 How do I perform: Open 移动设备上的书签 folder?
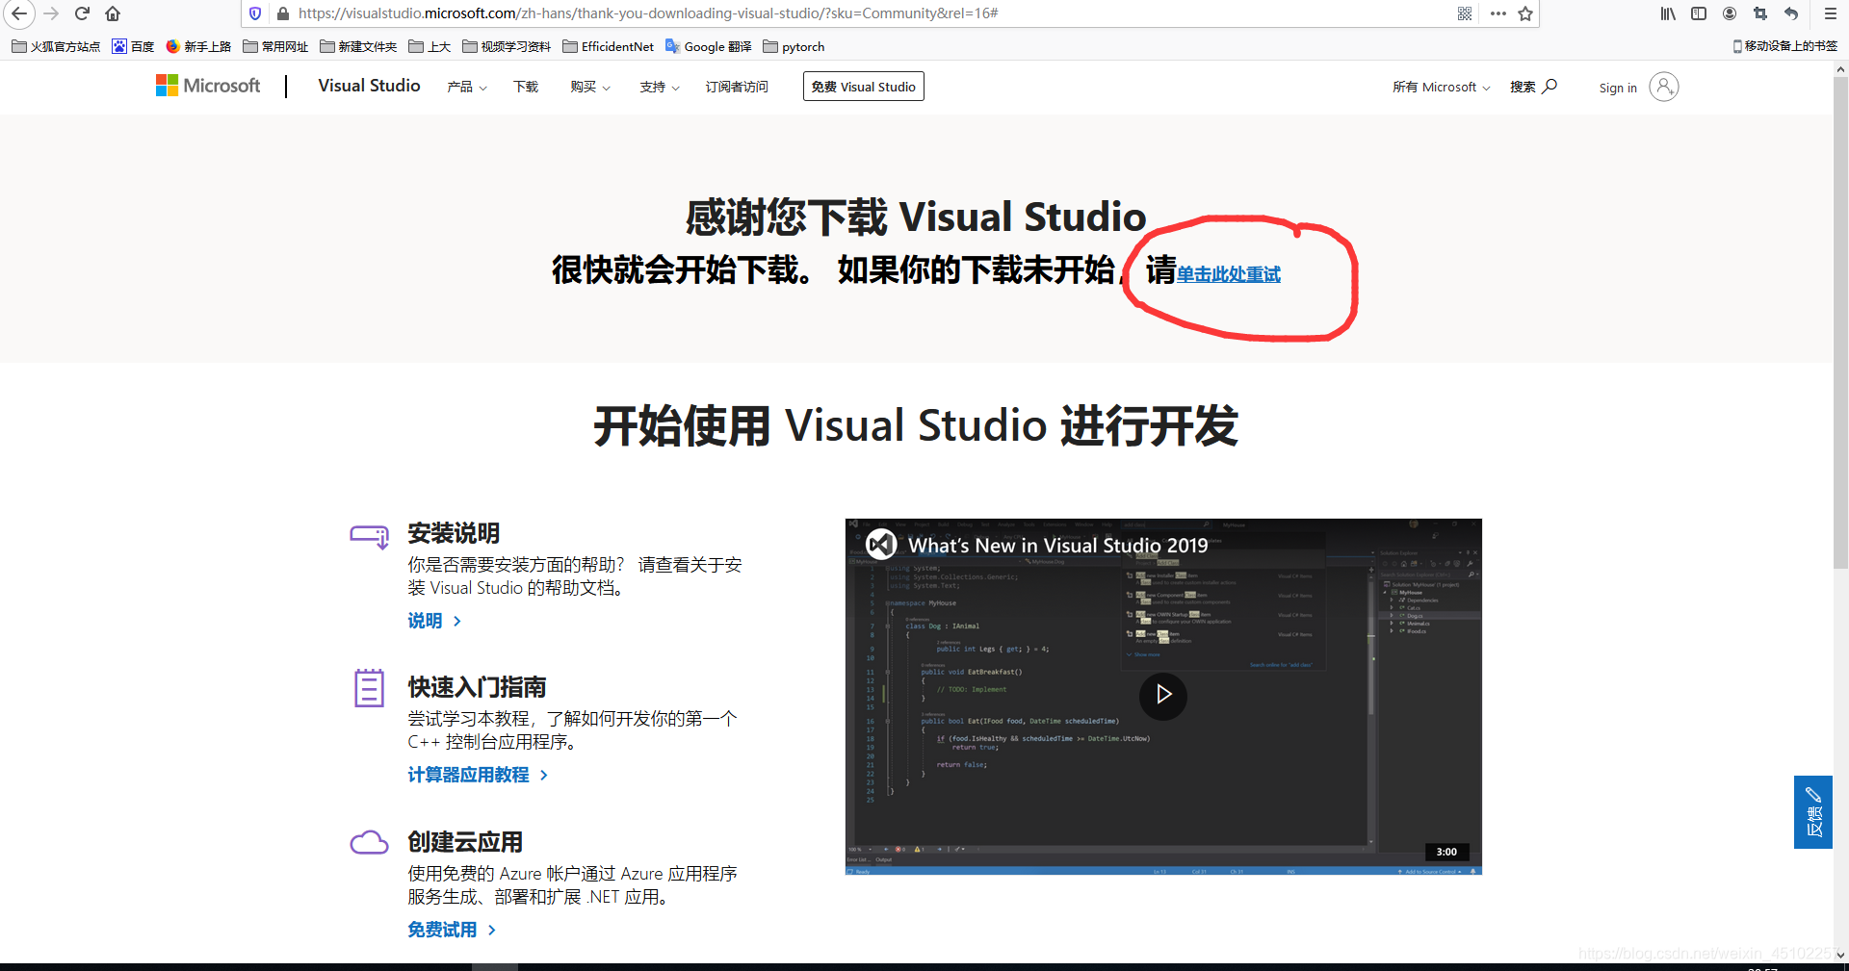[x=1784, y=46]
